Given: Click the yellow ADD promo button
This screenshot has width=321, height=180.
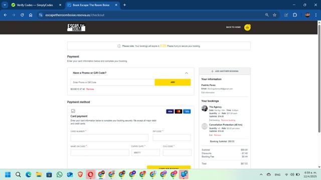Looking at the screenshot, I should 173,82.
